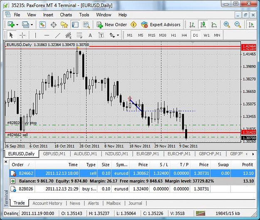
Task: Switch to H1 timeframe
Action: click(x=173, y=35)
